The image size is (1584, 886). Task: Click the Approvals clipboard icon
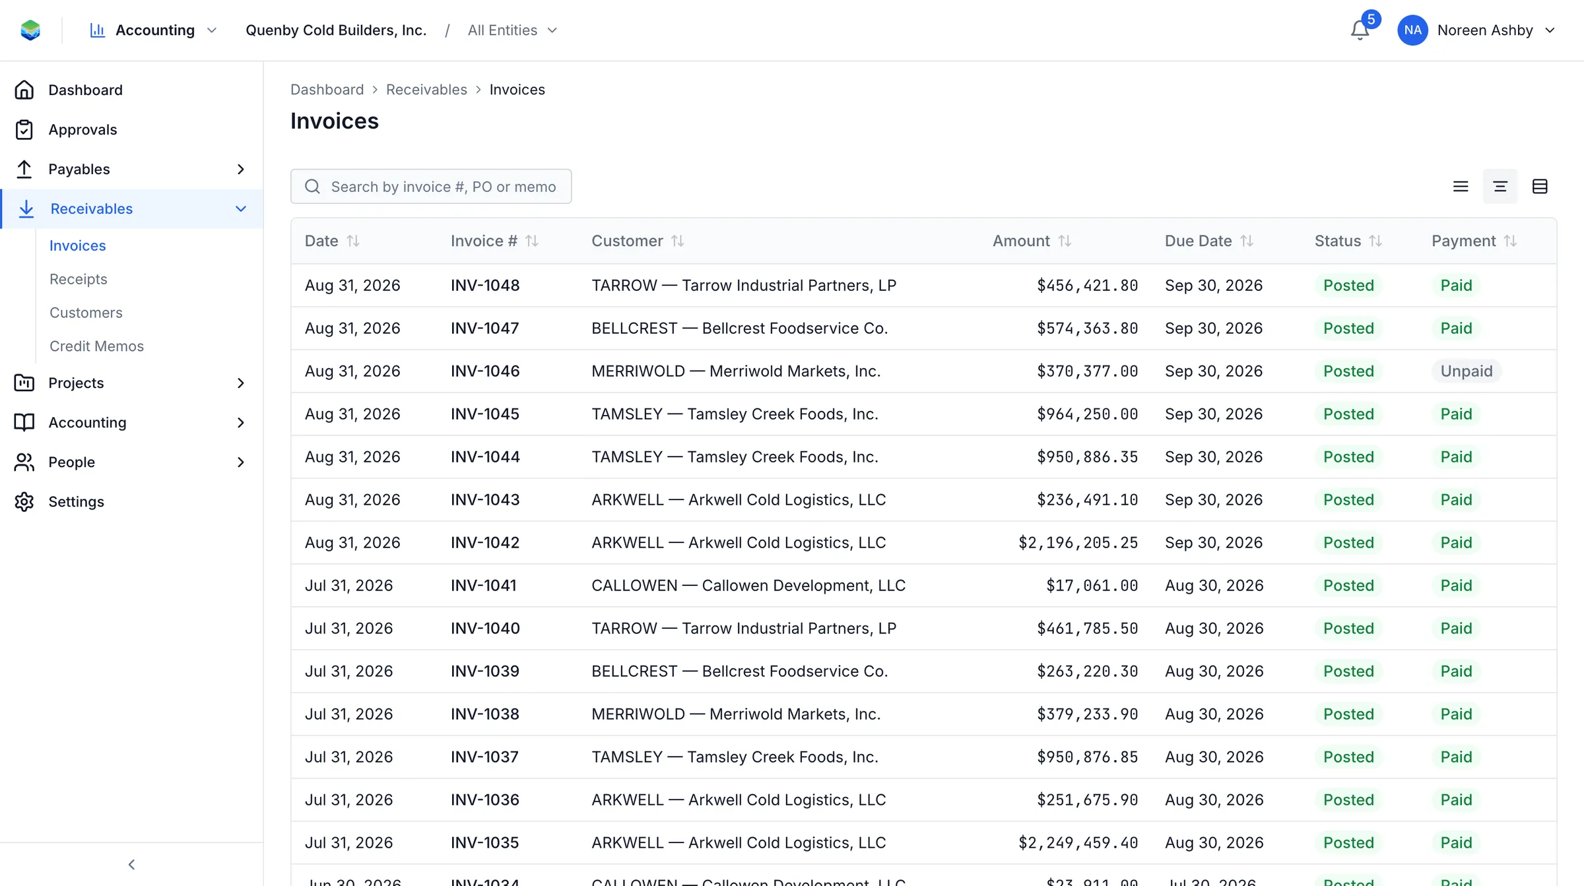pyautogui.click(x=24, y=129)
